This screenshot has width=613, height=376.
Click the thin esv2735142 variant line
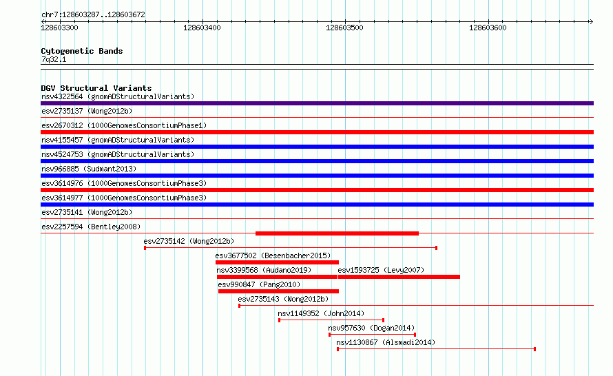[291, 248]
